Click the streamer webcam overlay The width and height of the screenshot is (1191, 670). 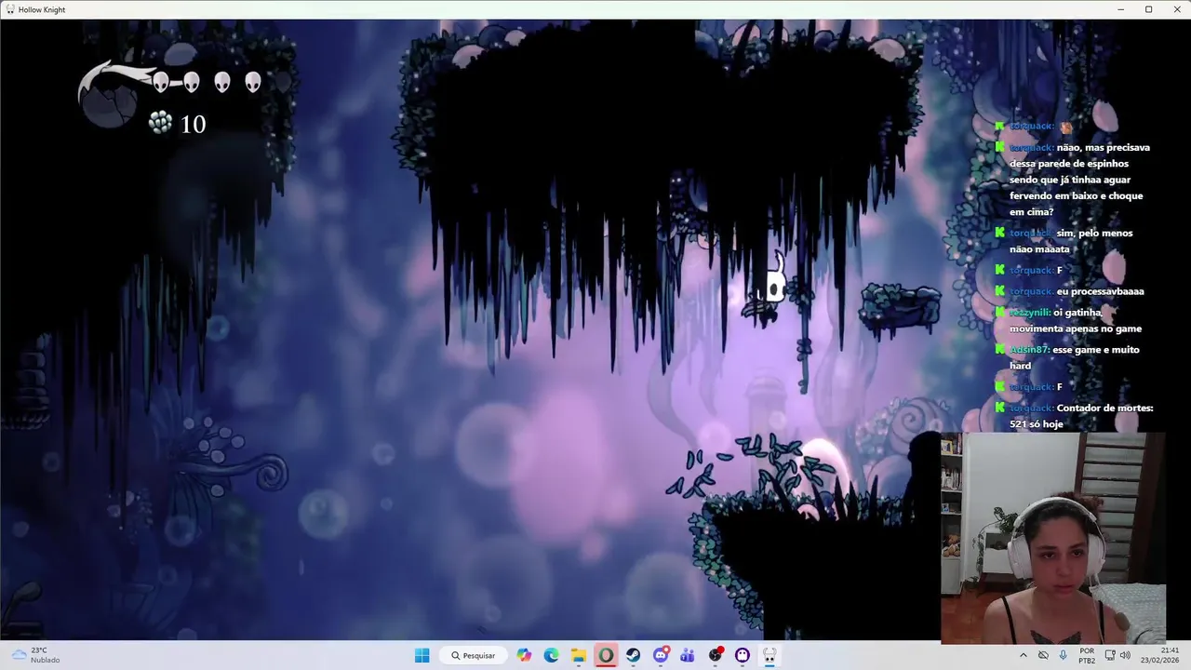pyautogui.click(x=1053, y=538)
